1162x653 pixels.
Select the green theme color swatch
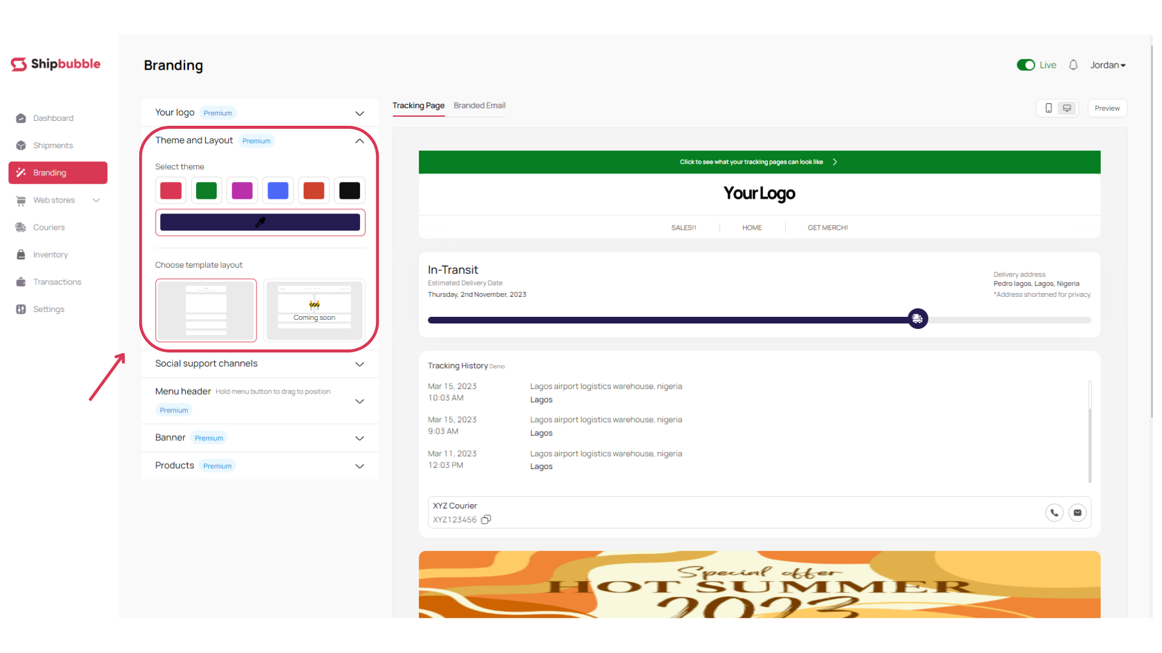206,190
